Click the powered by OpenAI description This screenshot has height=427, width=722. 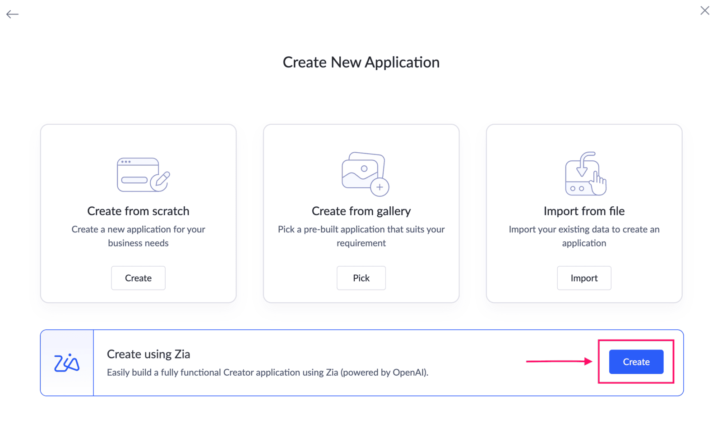tap(268, 372)
